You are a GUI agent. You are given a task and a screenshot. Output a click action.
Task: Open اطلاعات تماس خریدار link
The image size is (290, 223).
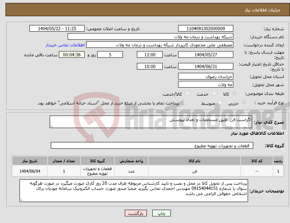pyautogui.click(x=65, y=45)
